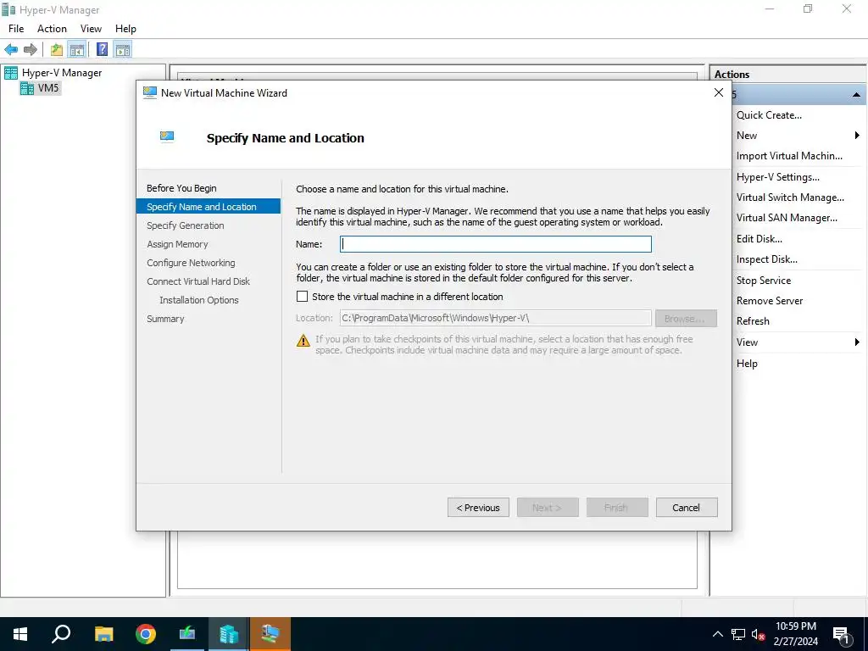Show hidden system tray icons

717,634
